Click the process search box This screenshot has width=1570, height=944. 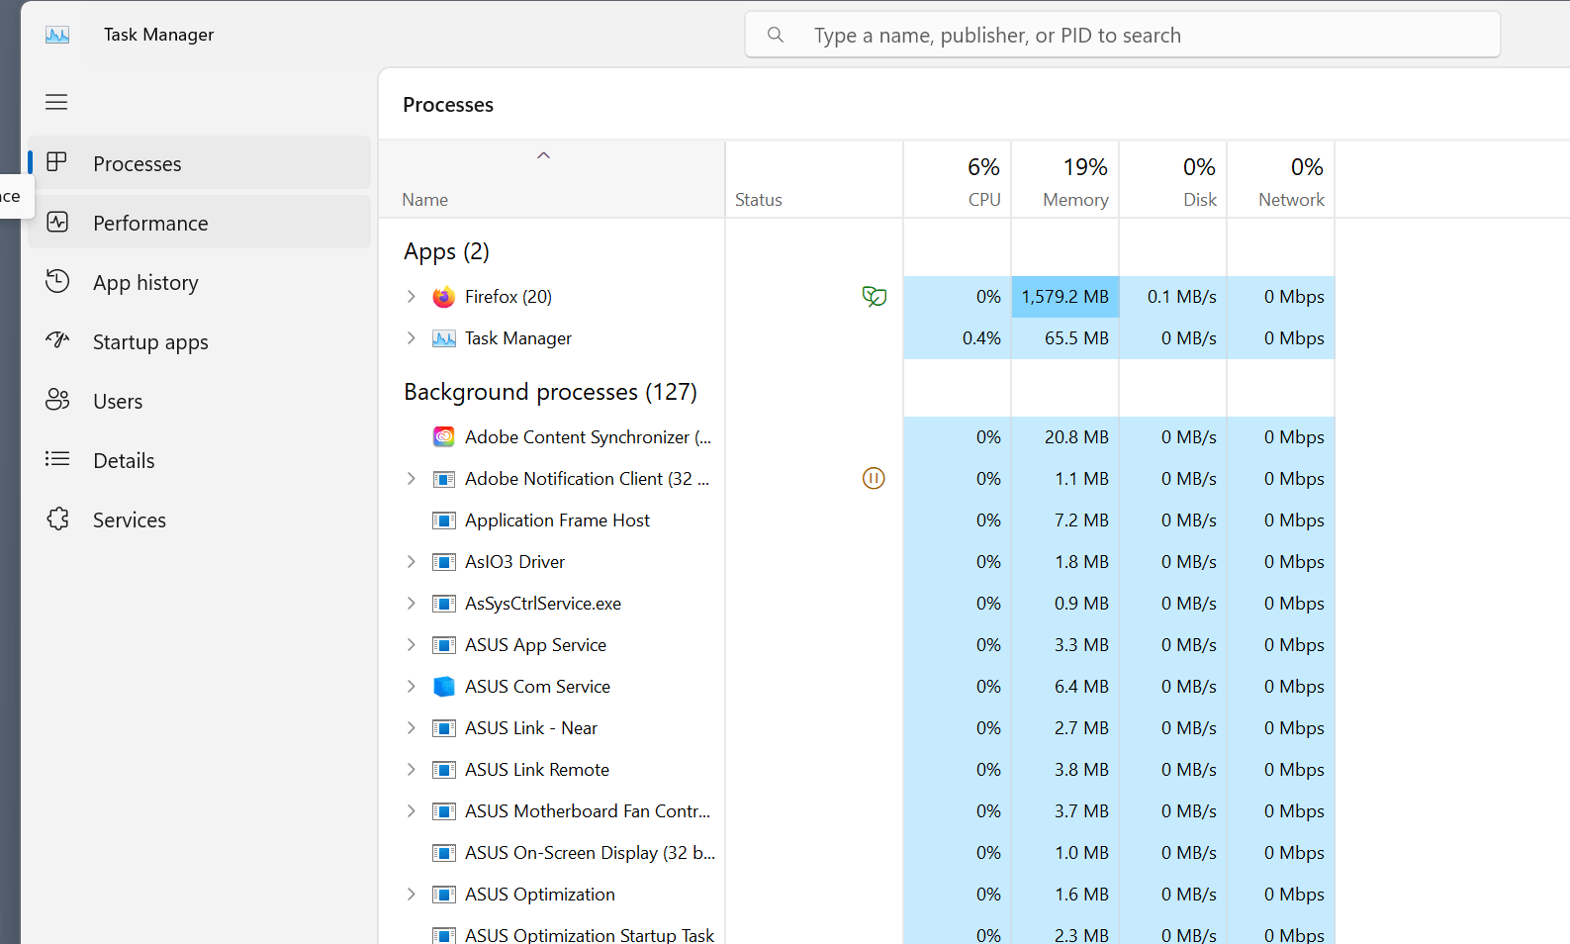click(1123, 36)
